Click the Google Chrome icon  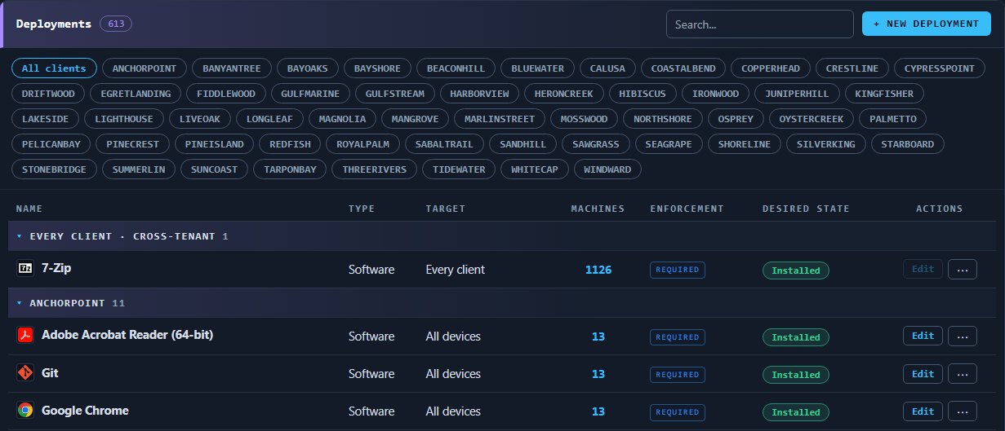tap(25, 411)
